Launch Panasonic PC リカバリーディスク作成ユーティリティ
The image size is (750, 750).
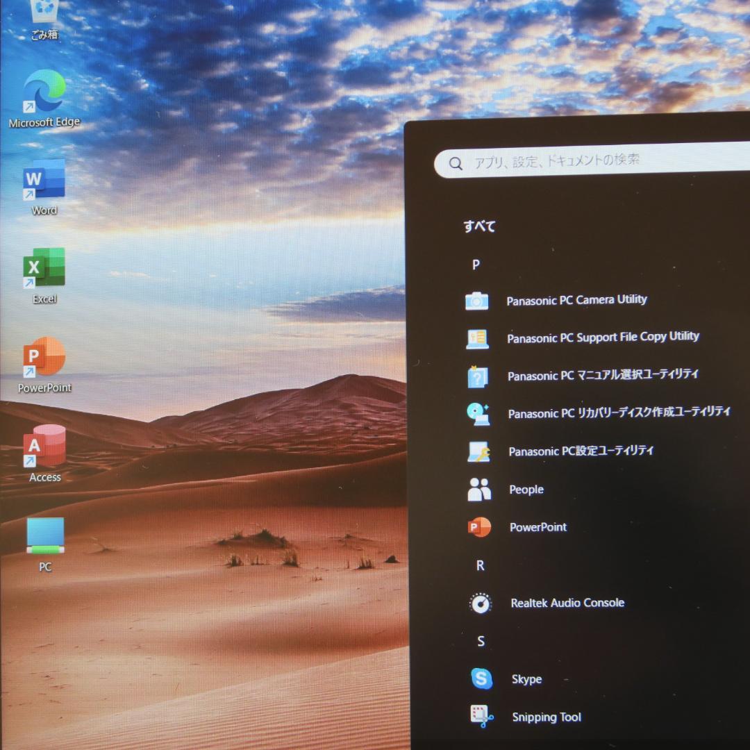point(618,412)
